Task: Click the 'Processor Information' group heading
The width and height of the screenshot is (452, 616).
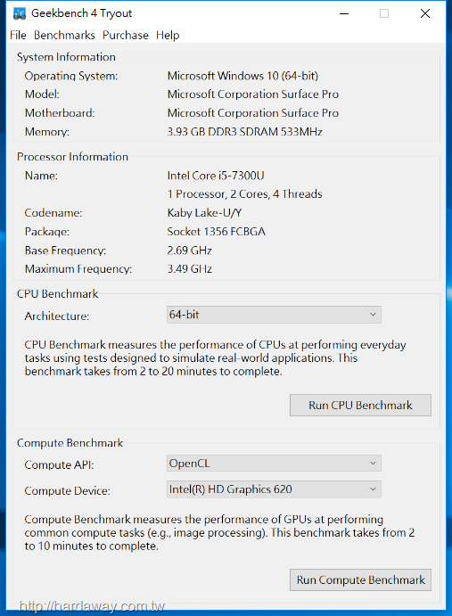Action: pyautogui.click(x=72, y=157)
